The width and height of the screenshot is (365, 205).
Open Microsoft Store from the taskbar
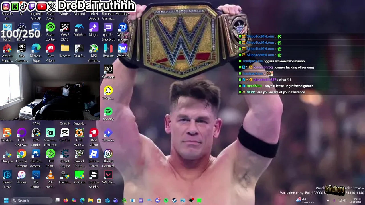tap(99, 200)
